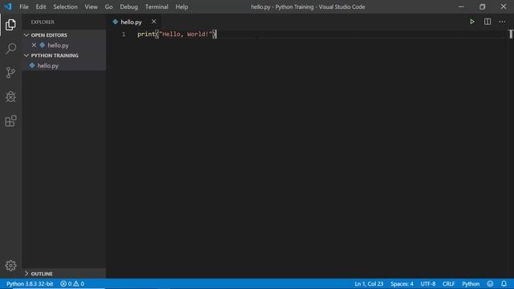
Task: Open the Source Control view icon
Action: [x=10, y=72]
